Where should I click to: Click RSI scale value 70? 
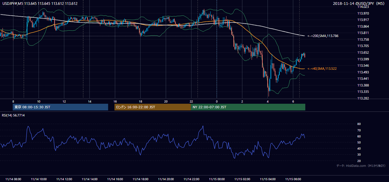pyautogui.click(x=359, y=130)
